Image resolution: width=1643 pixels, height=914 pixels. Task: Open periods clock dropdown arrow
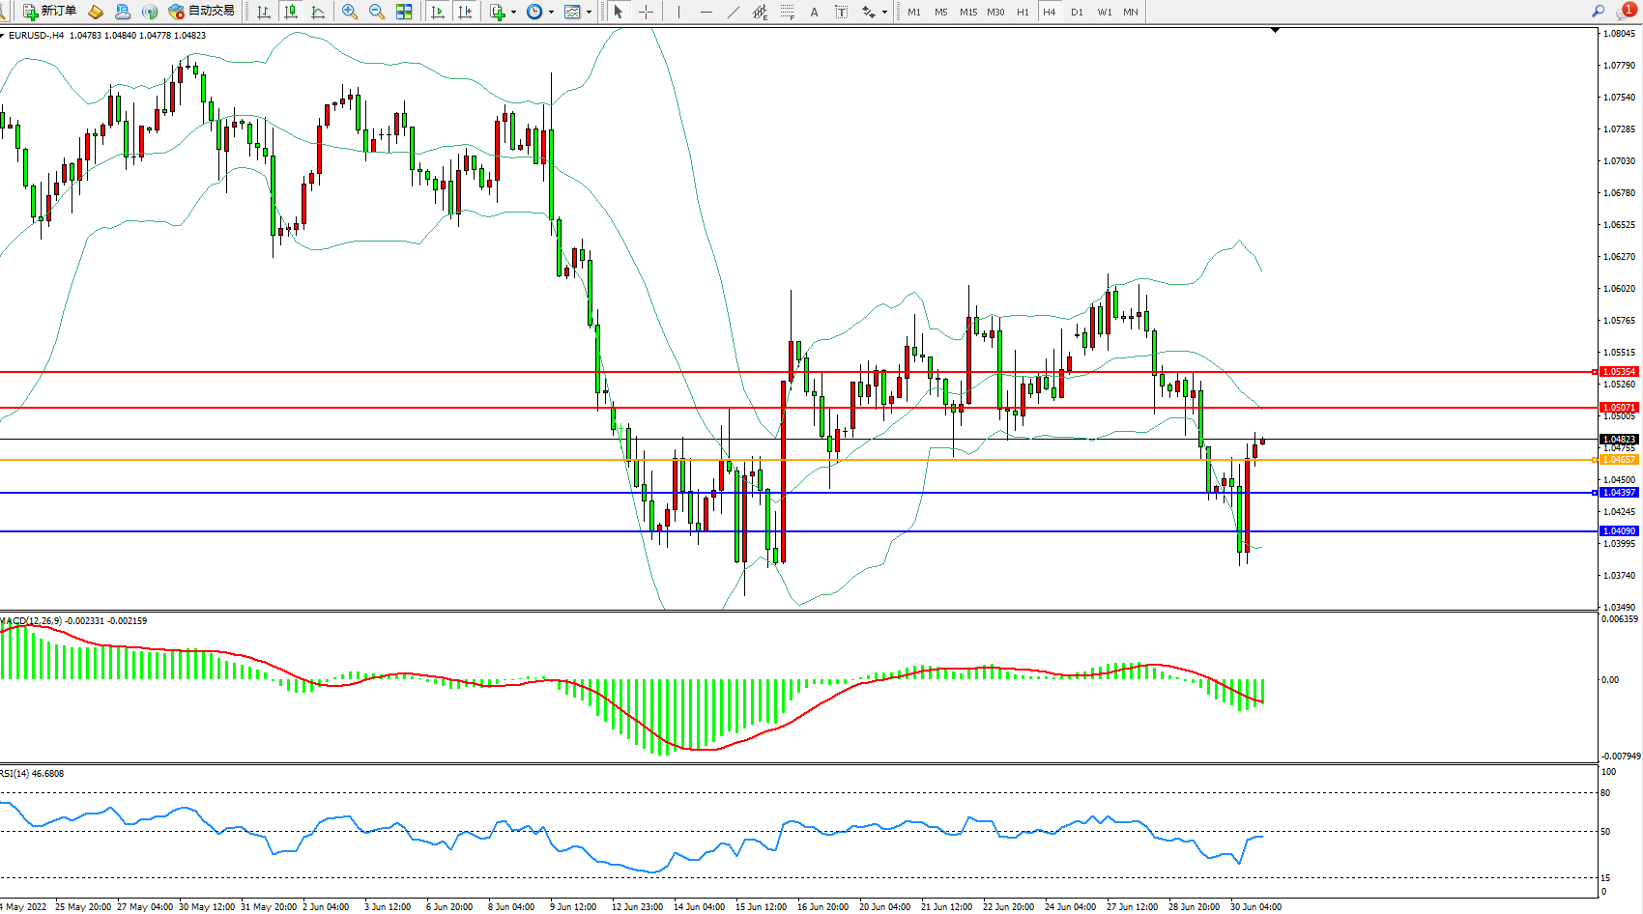coord(552,13)
